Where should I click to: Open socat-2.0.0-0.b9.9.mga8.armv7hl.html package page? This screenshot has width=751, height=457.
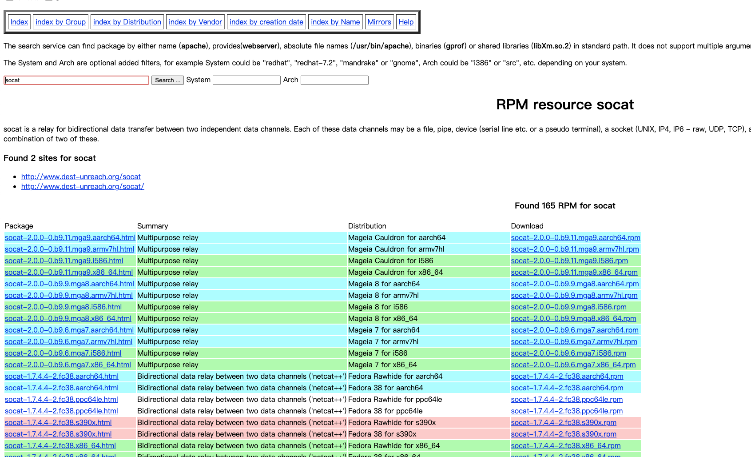pos(69,295)
